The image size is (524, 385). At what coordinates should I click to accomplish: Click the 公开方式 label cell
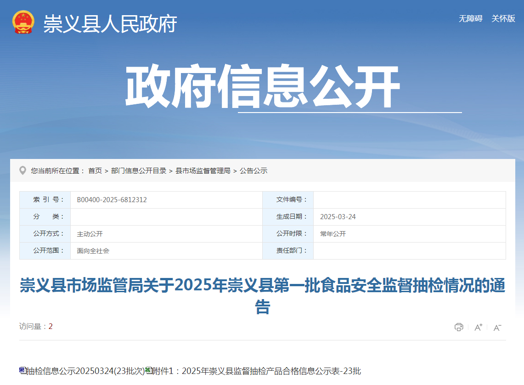(x=45, y=233)
